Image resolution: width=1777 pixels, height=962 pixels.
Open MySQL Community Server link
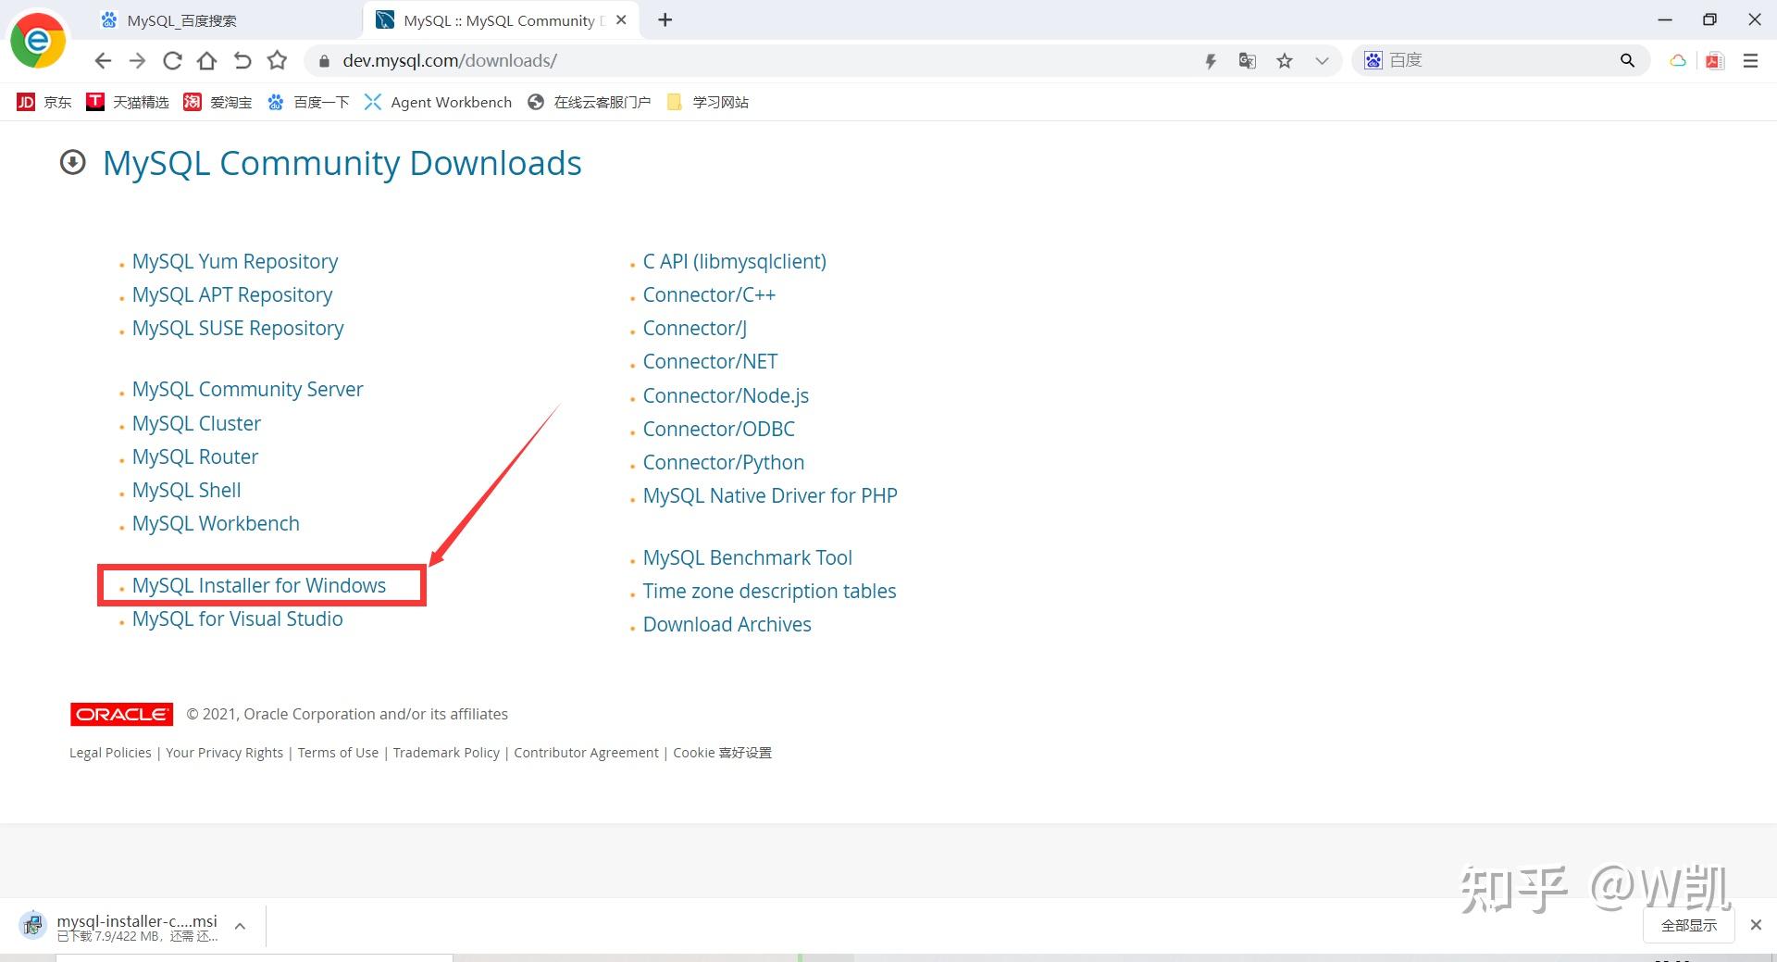(247, 389)
